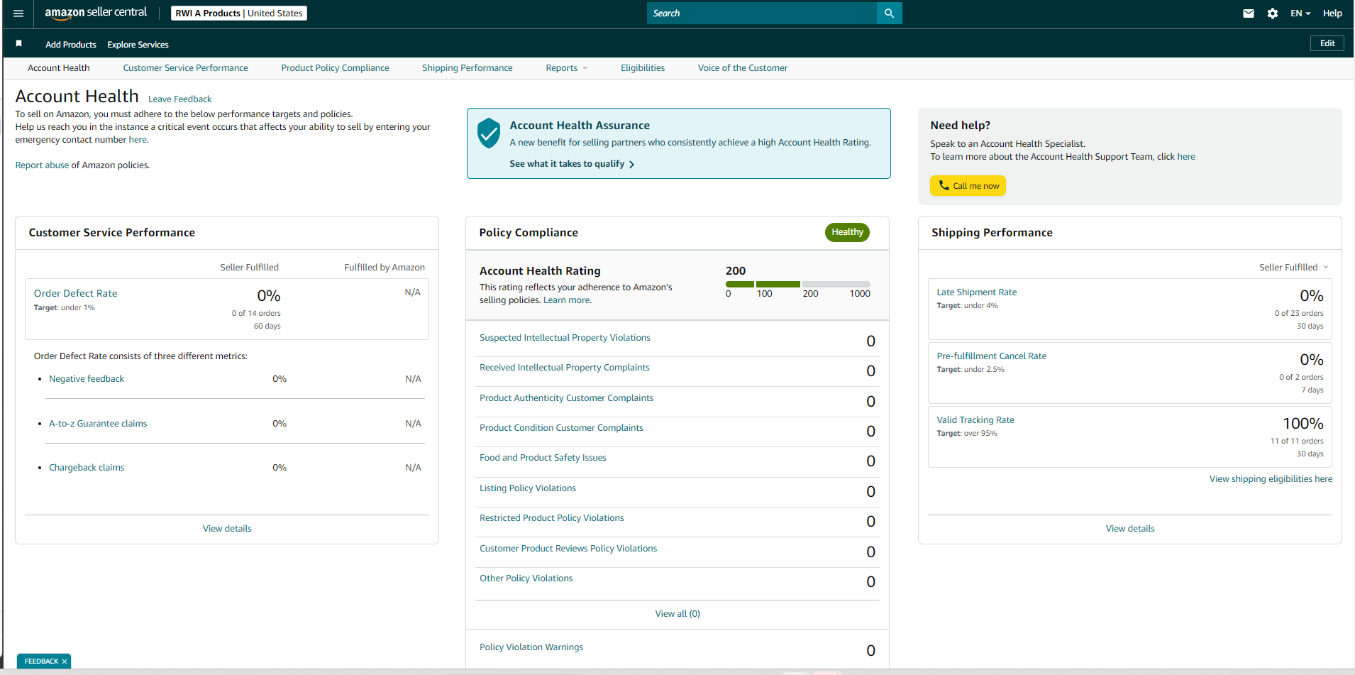This screenshot has width=1355, height=675.
Task: Click Leave Feedback link
Action: click(x=179, y=99)
